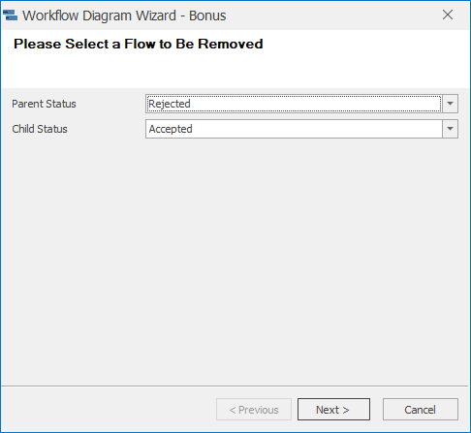Click blank space inside the Child Status combo box
This screenshot has width=471, height=433.
[x=317, y=129]
